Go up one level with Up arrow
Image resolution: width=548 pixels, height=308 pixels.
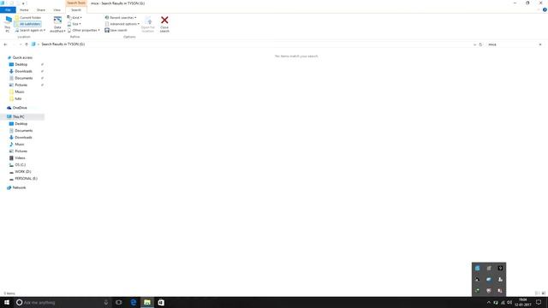coord(27,44)
